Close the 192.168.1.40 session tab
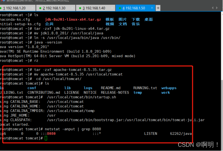Screen dimensions: 223x151 tap(112, 8)
